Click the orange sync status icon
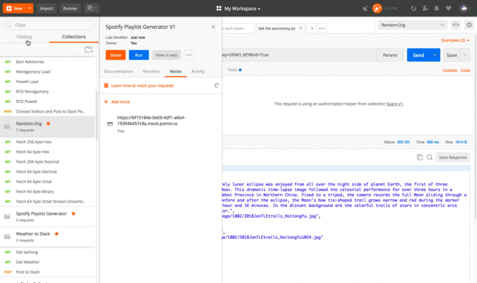The height and width of the screenshot is (283, 477). point(377,9)
